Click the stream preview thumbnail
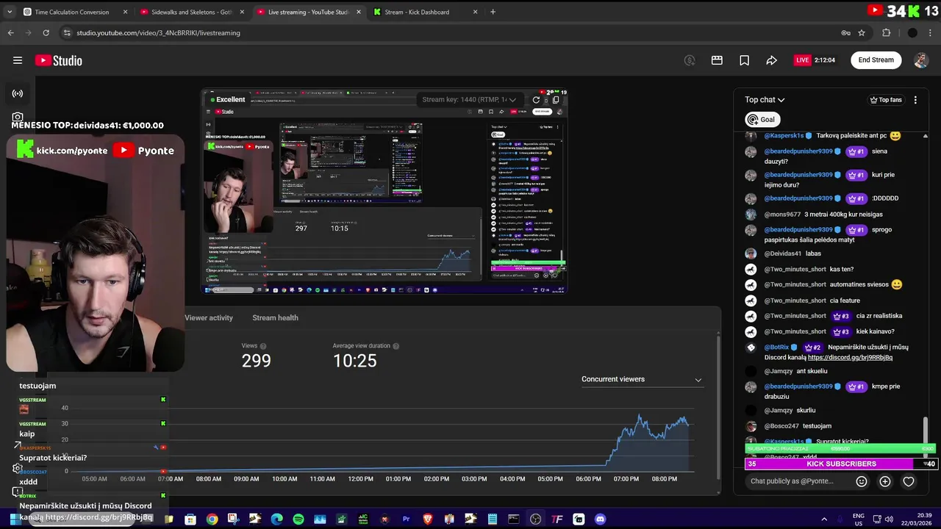The width and height of the screenshot is (941, 529). (384, 192)
